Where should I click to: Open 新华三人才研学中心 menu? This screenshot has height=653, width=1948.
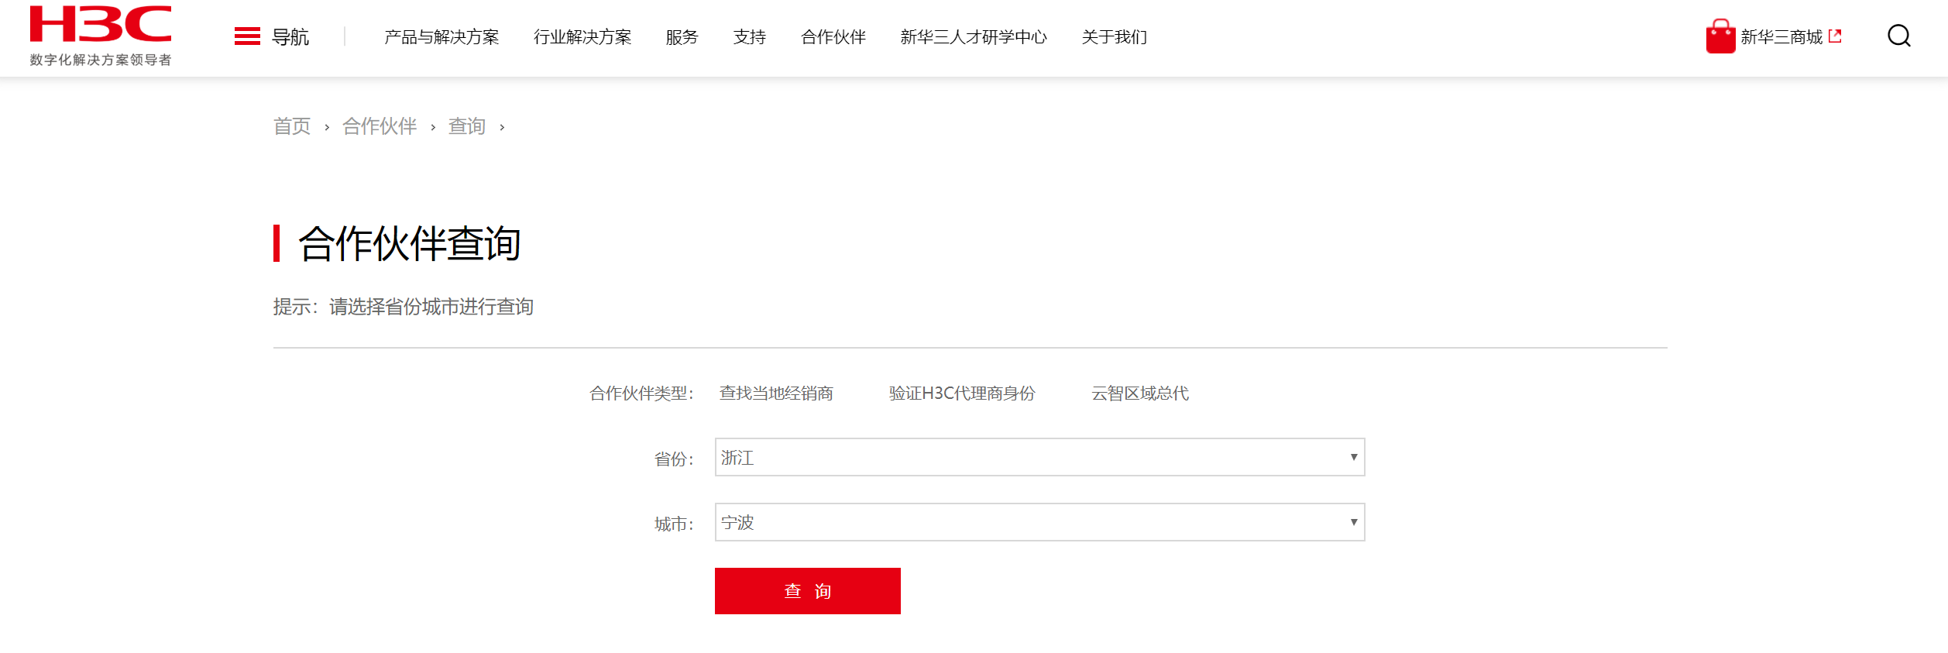974,37
